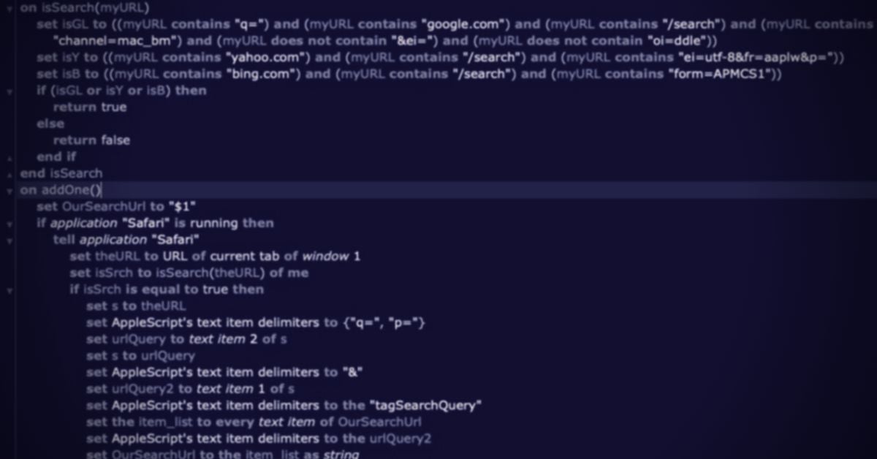
Task: Collapse the "on addOne()" handler
Action: click(x=10, y=191)
